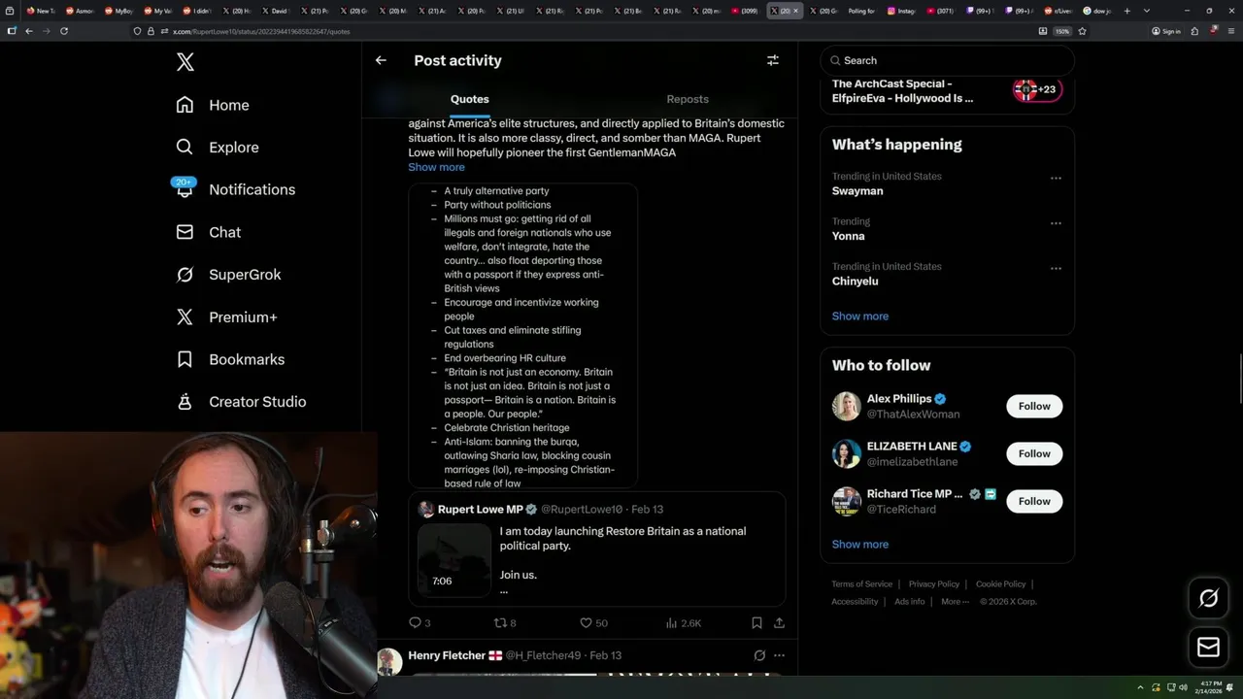Screen dimensions: 1243x699
Task: Click the browser reload button
Action: coord(64,31)
